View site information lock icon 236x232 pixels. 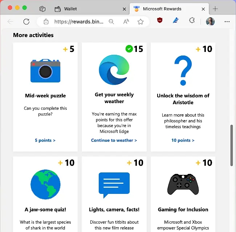pyautogui.click(x=46, y=22)
